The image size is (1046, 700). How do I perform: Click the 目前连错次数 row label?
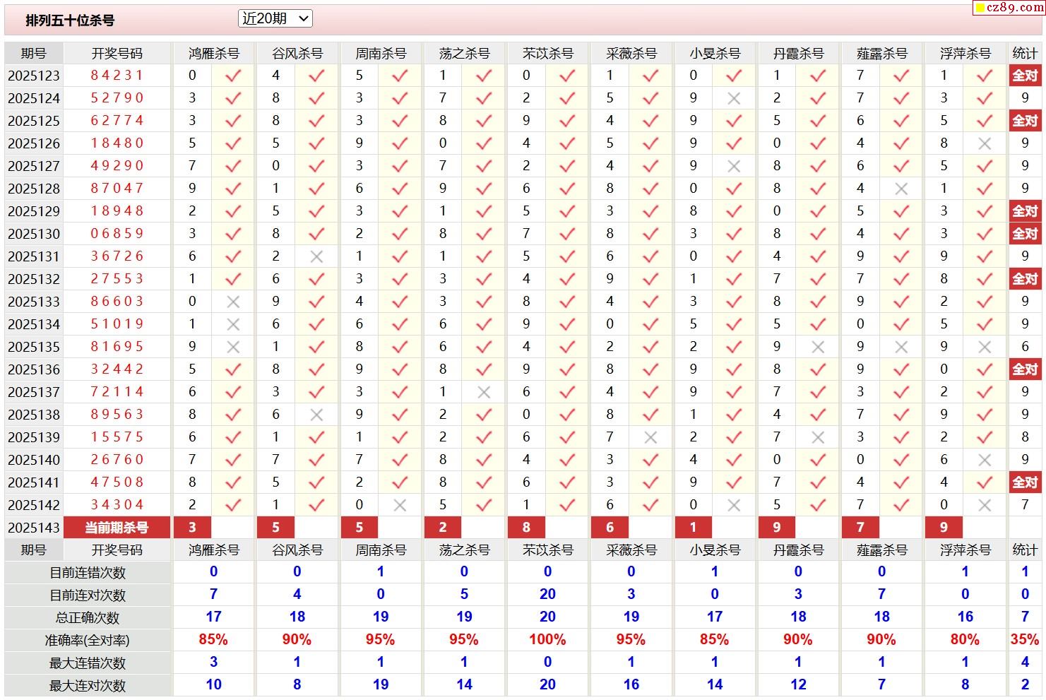pyautogui.click(x=88, y=573)
